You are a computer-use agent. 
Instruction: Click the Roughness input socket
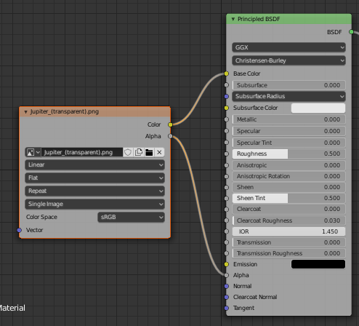click(x=226, y=154)
